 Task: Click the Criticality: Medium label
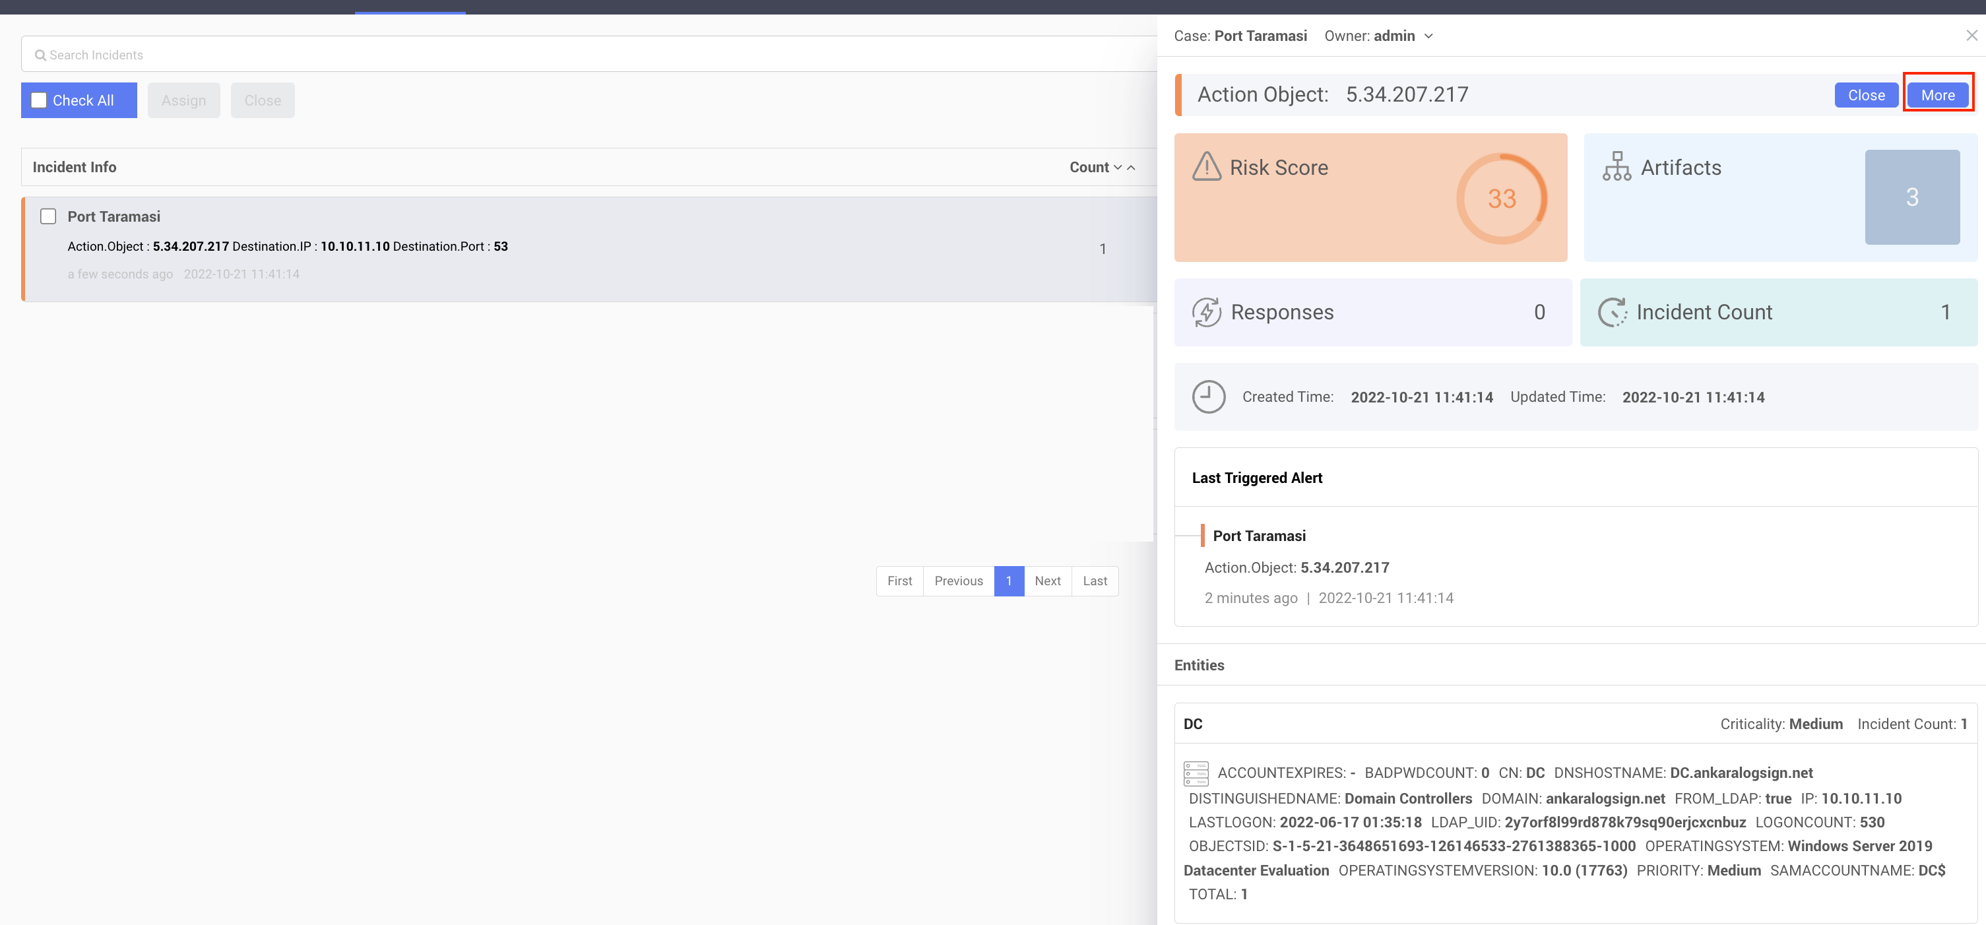[x=1781, y=724]
